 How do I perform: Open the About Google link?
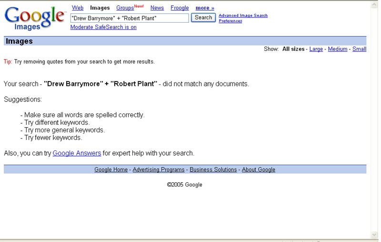[259, 169]
